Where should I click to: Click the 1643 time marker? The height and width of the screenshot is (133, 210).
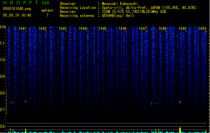63,29
